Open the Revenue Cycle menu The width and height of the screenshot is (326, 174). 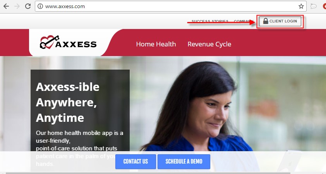pos(209,44)
